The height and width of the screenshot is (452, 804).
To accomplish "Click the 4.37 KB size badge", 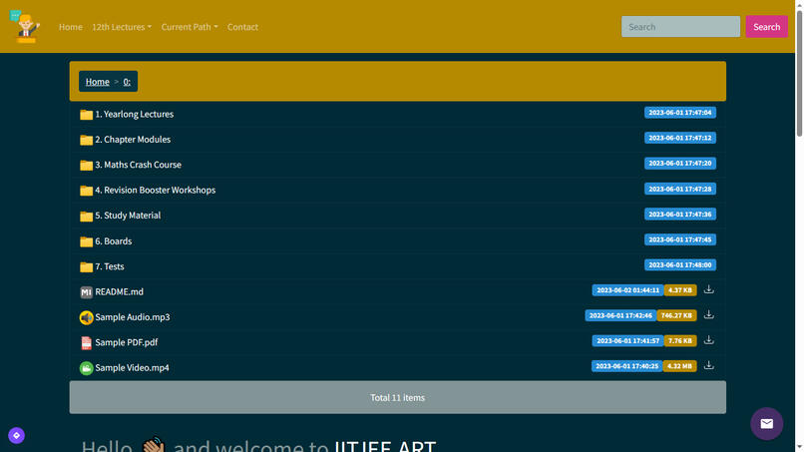I will click(680, 290).
